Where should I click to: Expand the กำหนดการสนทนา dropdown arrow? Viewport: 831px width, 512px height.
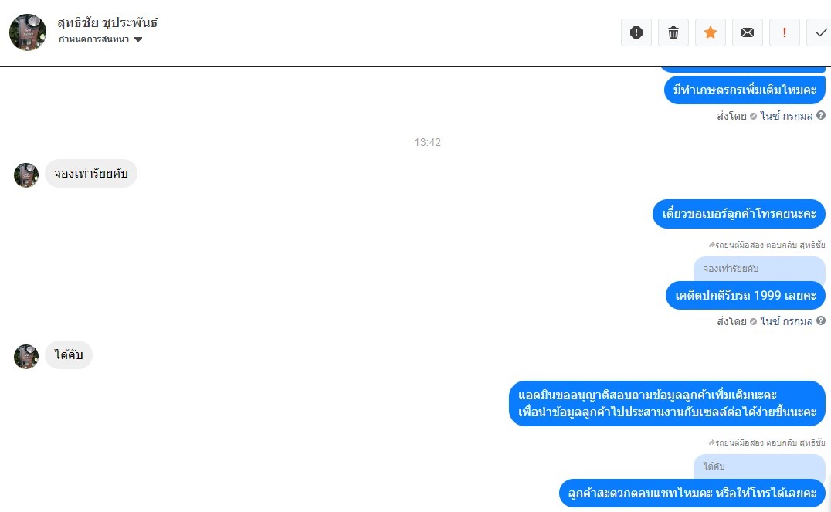coord(138,39)
